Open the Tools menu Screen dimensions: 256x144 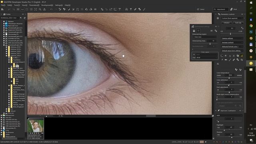17,5
